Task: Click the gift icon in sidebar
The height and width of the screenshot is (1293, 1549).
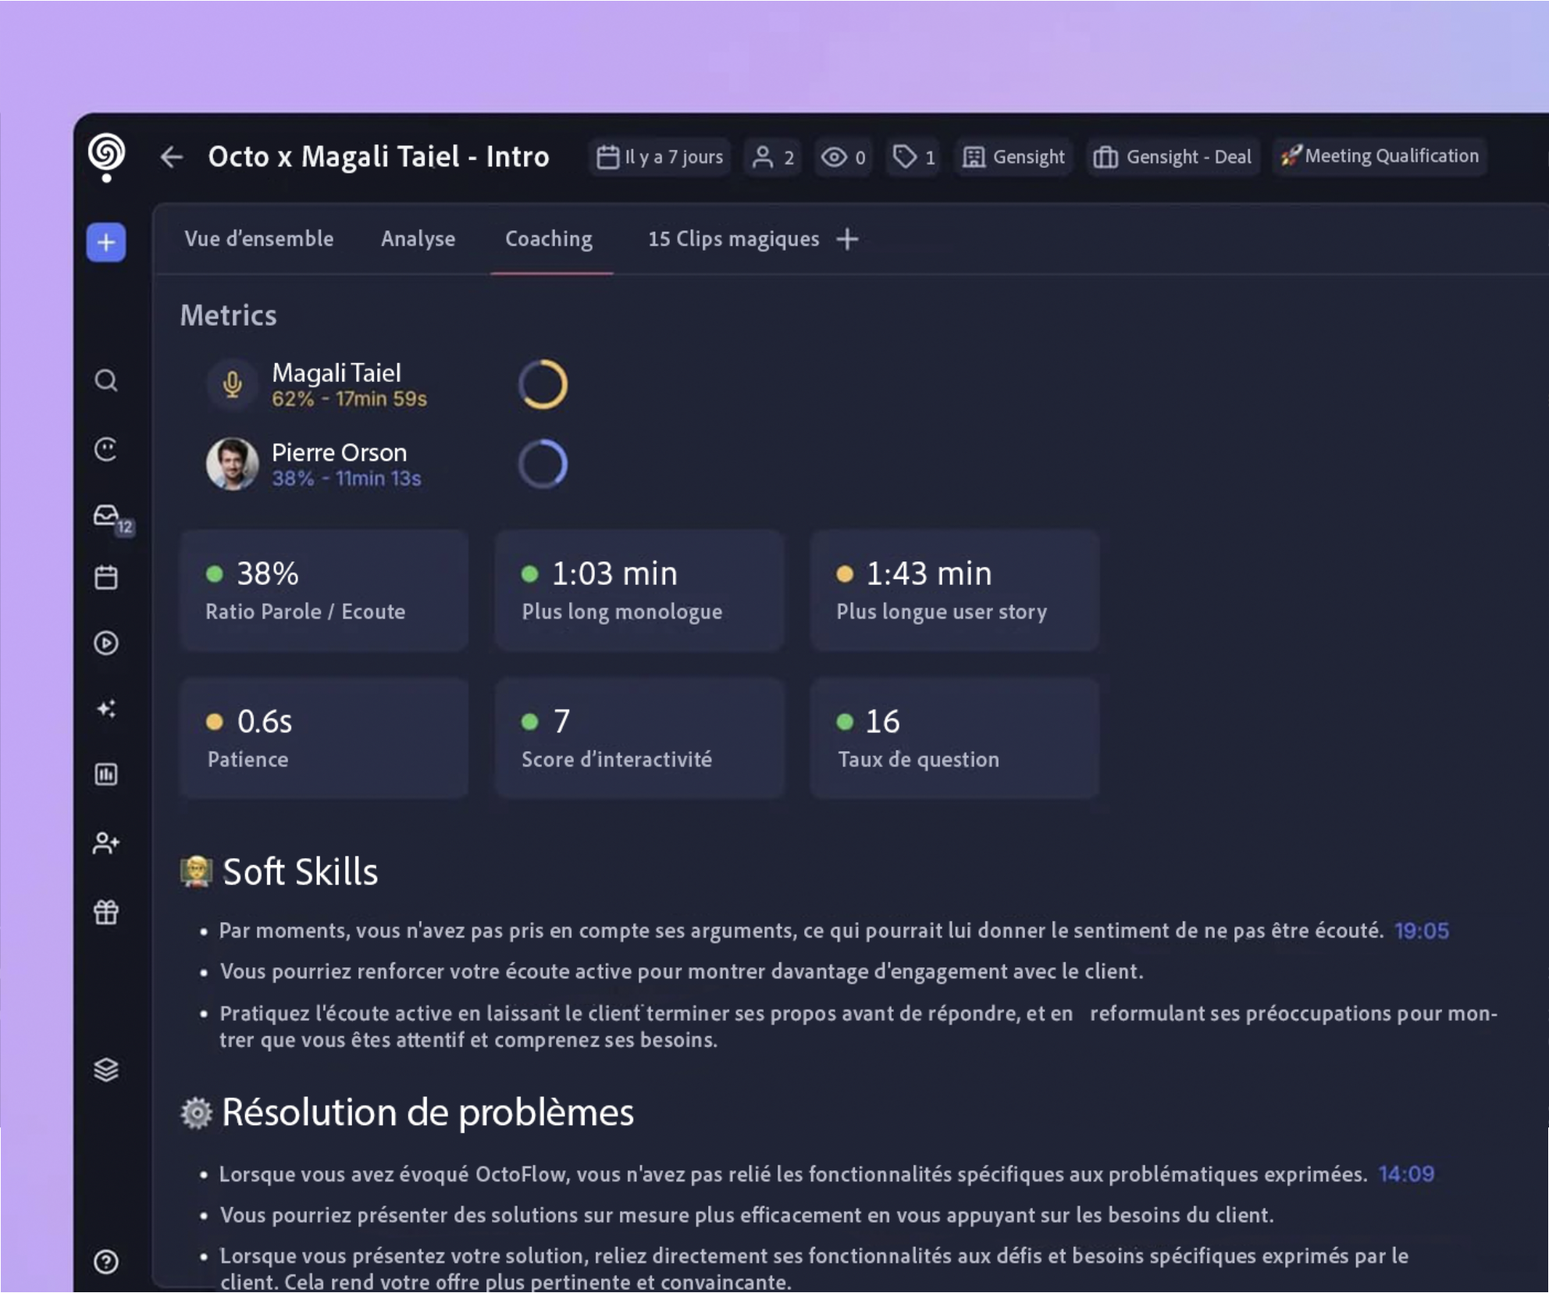Action: point(106,912)
